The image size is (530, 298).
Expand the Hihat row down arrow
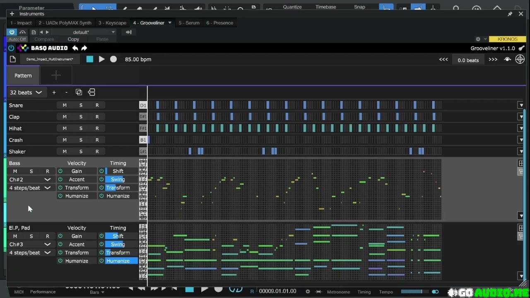[521, 128]
